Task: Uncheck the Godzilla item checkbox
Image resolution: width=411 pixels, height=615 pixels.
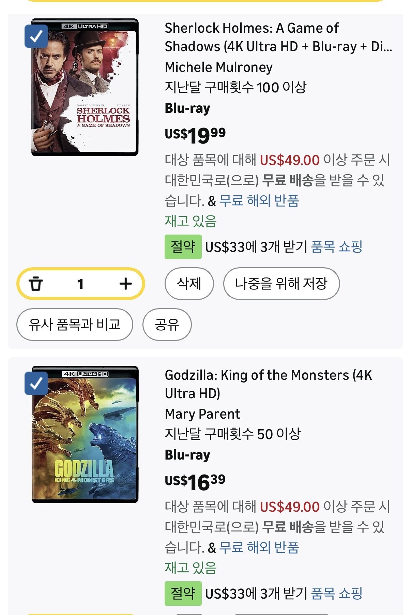Action: [36, 384]
